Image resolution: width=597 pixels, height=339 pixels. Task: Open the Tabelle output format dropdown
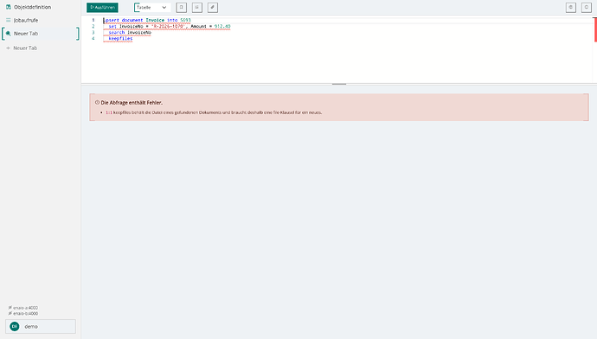click(x=151, y=7)
